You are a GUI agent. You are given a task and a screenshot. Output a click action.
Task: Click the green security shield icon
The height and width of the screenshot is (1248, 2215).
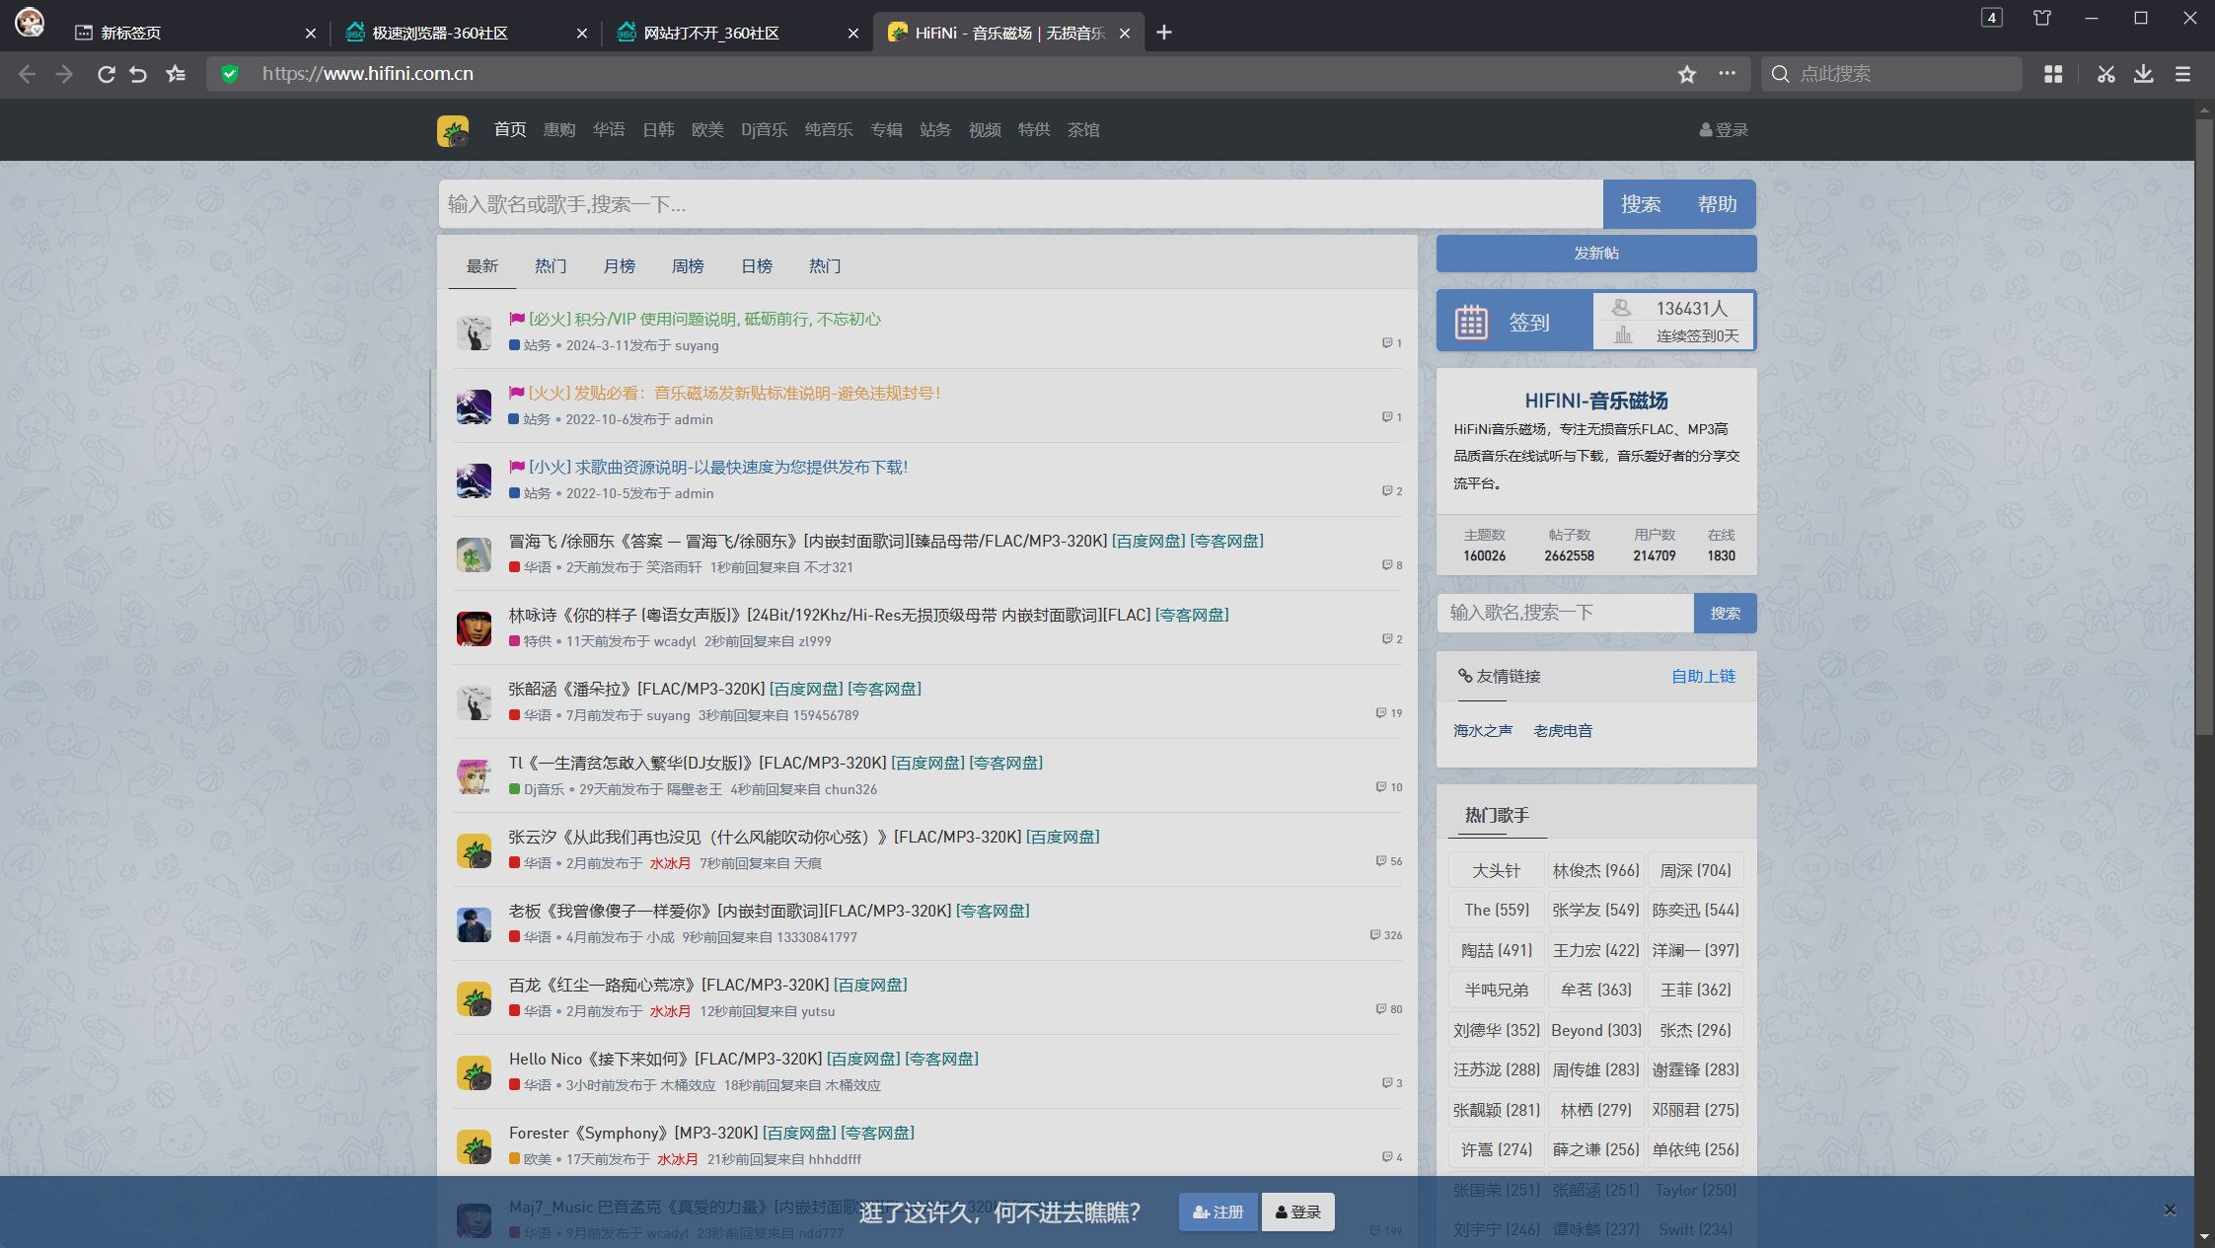click(x=230, y=74)
